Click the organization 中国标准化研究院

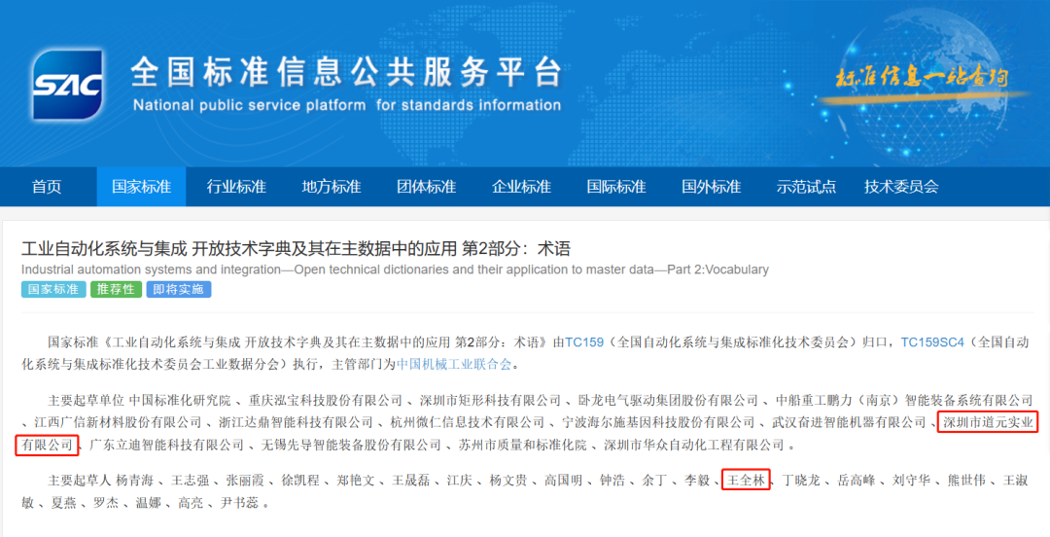[180, 401]
